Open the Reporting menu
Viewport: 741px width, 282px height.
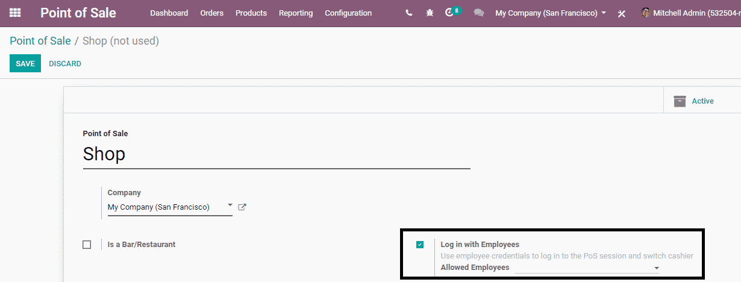296,13
